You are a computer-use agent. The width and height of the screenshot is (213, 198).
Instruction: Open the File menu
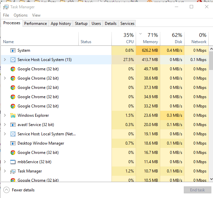6,15
